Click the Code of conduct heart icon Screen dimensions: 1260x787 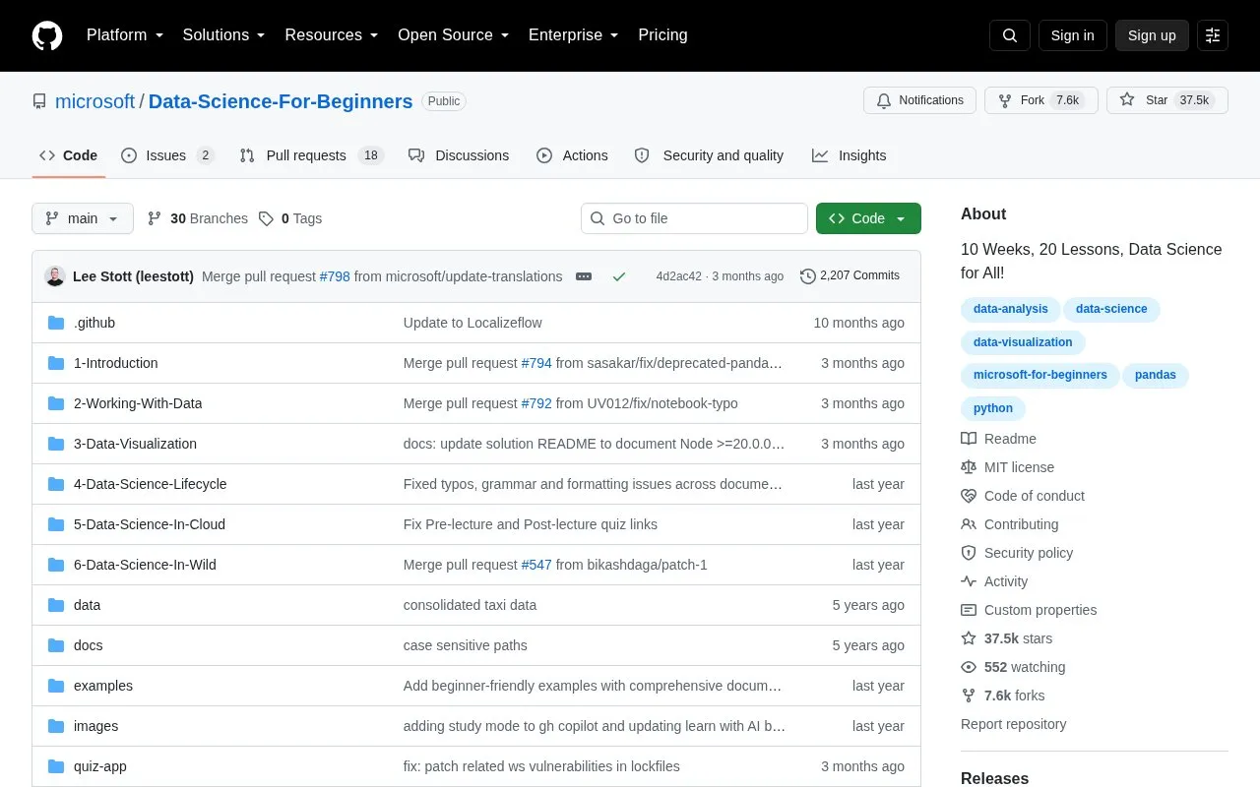(x=969, y=496)
